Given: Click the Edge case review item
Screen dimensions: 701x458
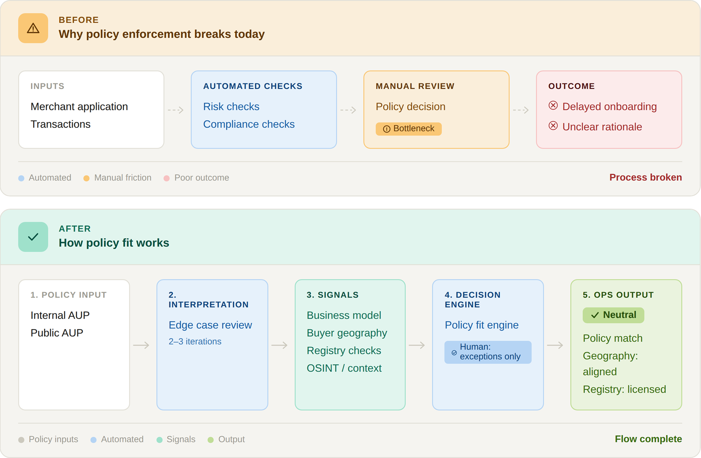Looking at the screenshot, I should point(210,325).
